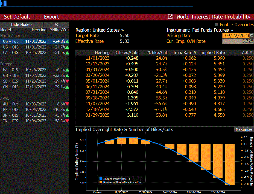This screenshot has height=194, width=254.
Task: Click the Set Default button
Action: (x=17, y=17)
